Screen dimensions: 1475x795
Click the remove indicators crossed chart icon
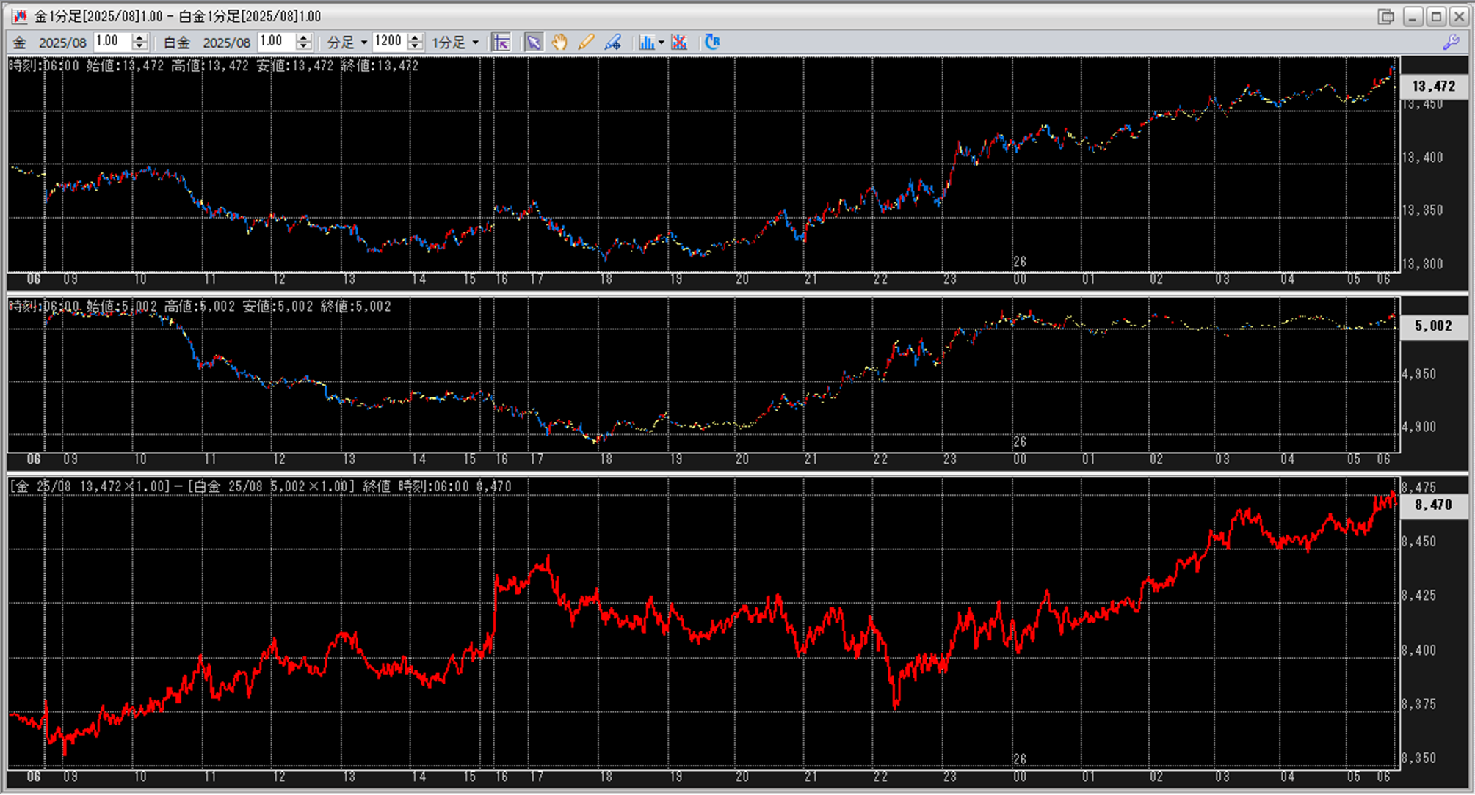point(679,42)
